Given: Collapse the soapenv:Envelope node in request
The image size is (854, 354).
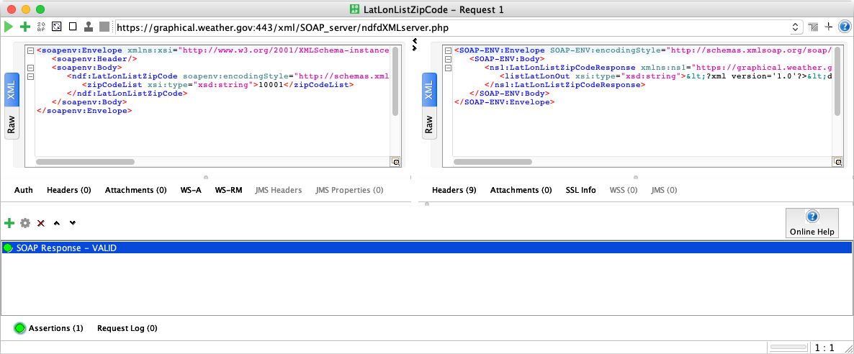Looking at the screenshot, I should coord(30,51).
